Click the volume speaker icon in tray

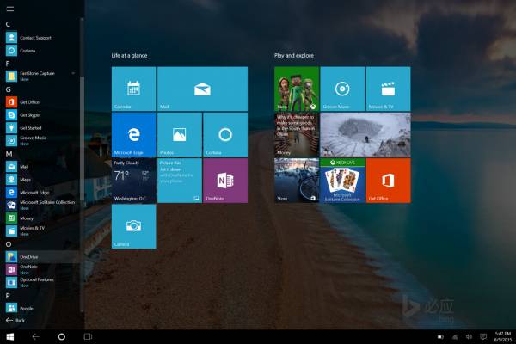(469, 337)
